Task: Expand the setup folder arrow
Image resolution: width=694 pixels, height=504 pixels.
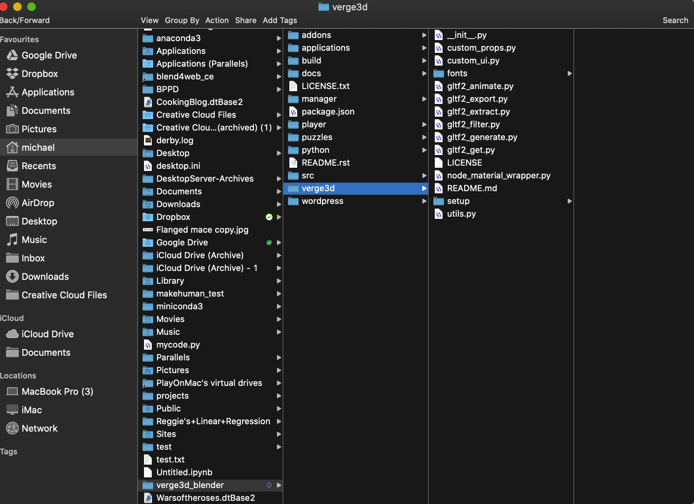Action: point(570,201)
